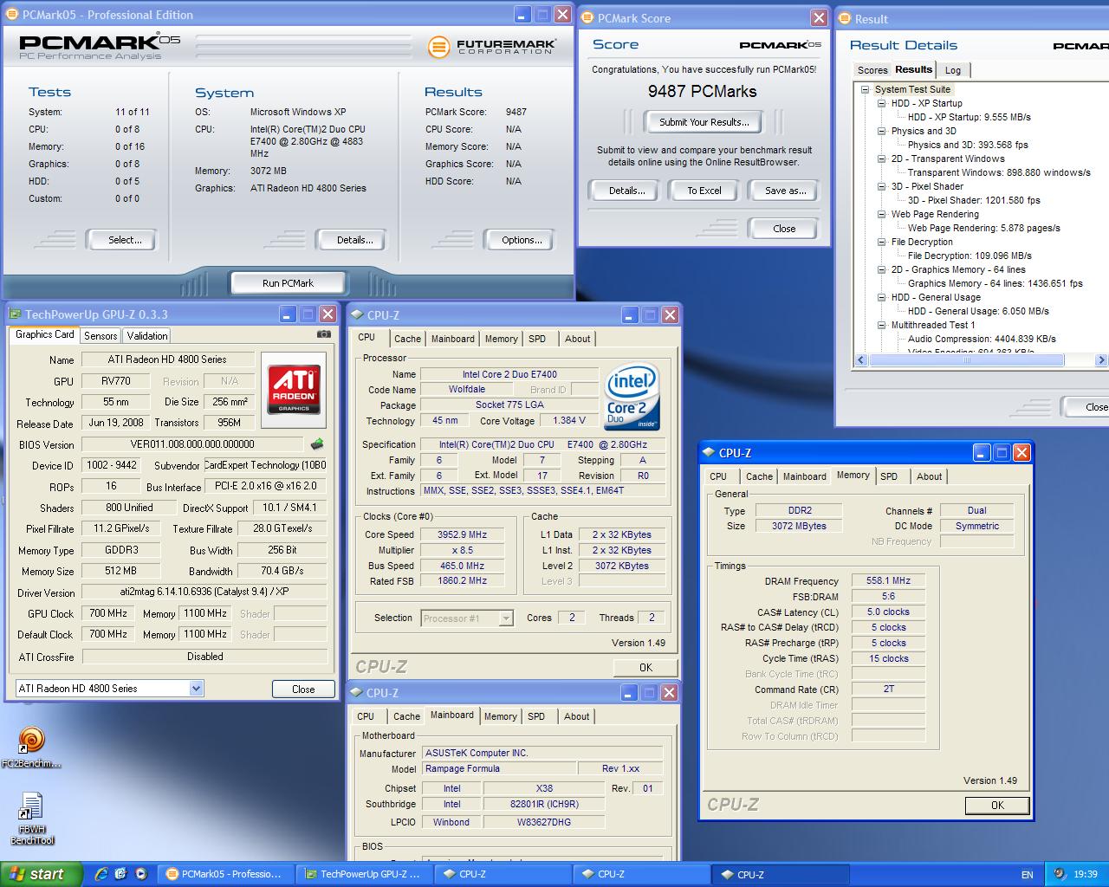The height and width of the screenshot is (887, 1109).
Task: Click TechPowerUp GPU-Z taskbar button
Action: (x=363, y=874)
